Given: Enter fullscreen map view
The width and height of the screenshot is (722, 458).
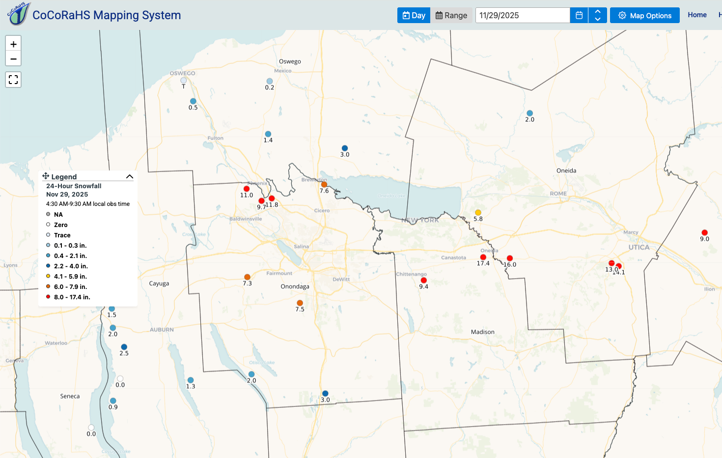Looking at the screenshot, I should pyautogui.click(x=13, y=79).
